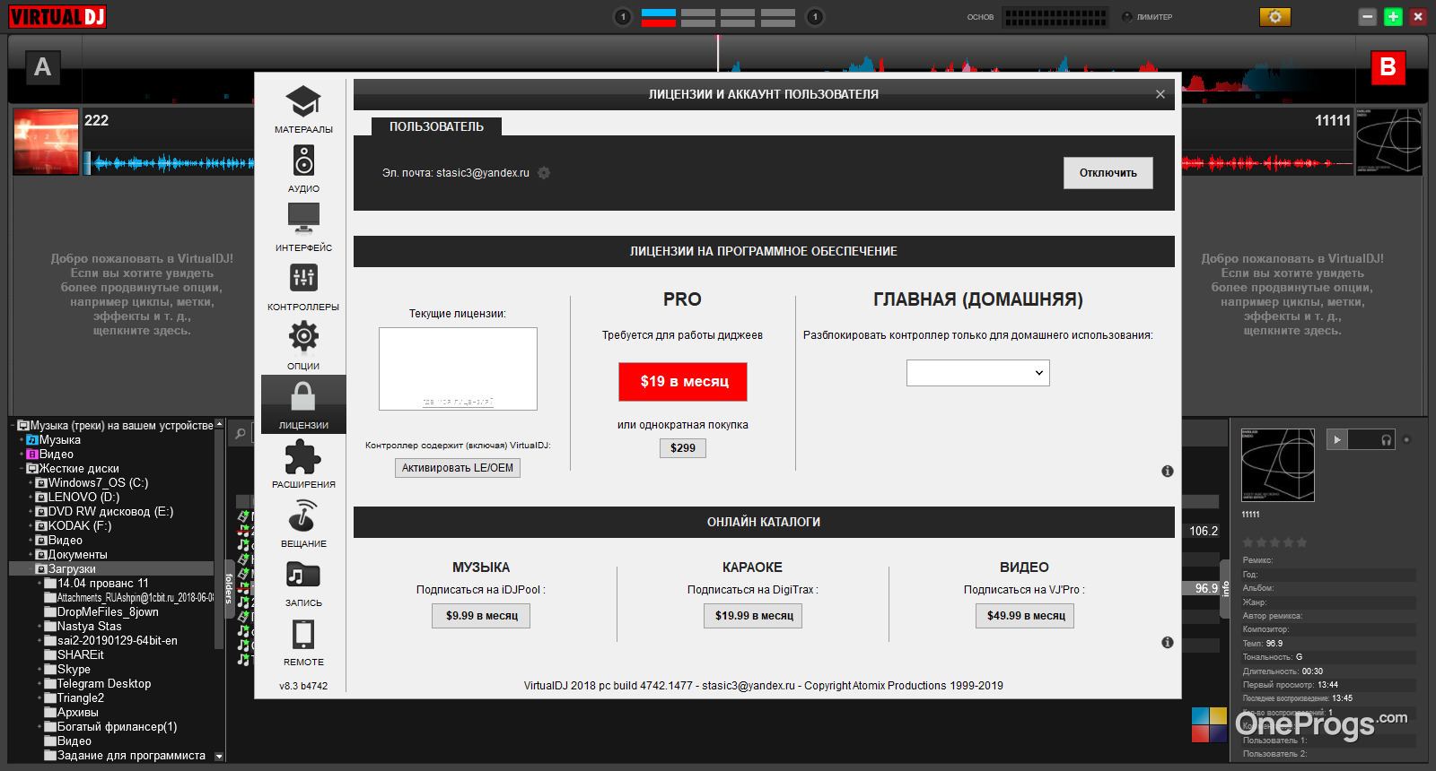Click the deck B letter badge

point(1388,67)
